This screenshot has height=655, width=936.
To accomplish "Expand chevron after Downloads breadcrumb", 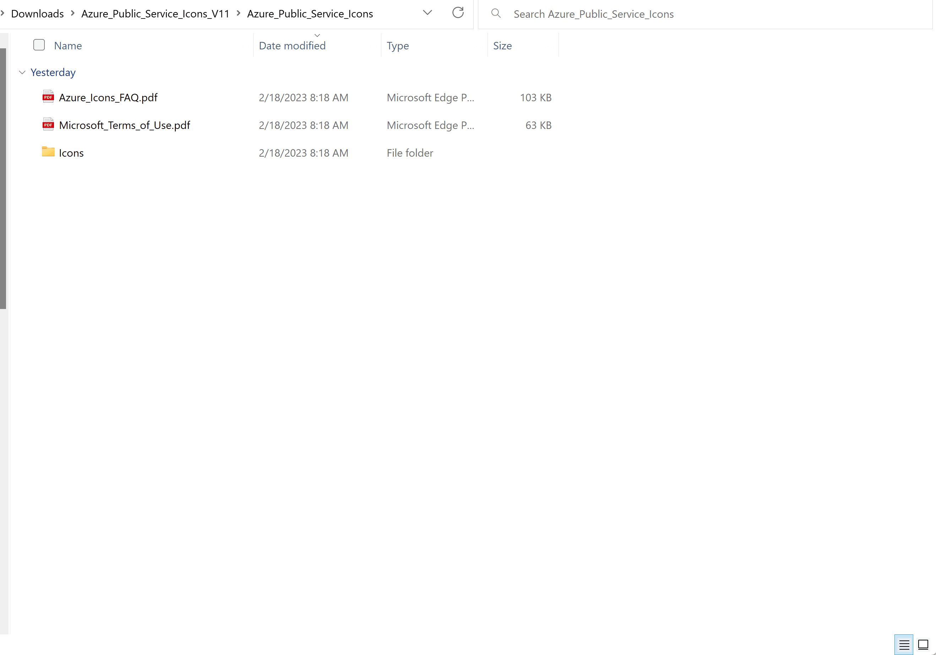I will (x=72, y=13).
